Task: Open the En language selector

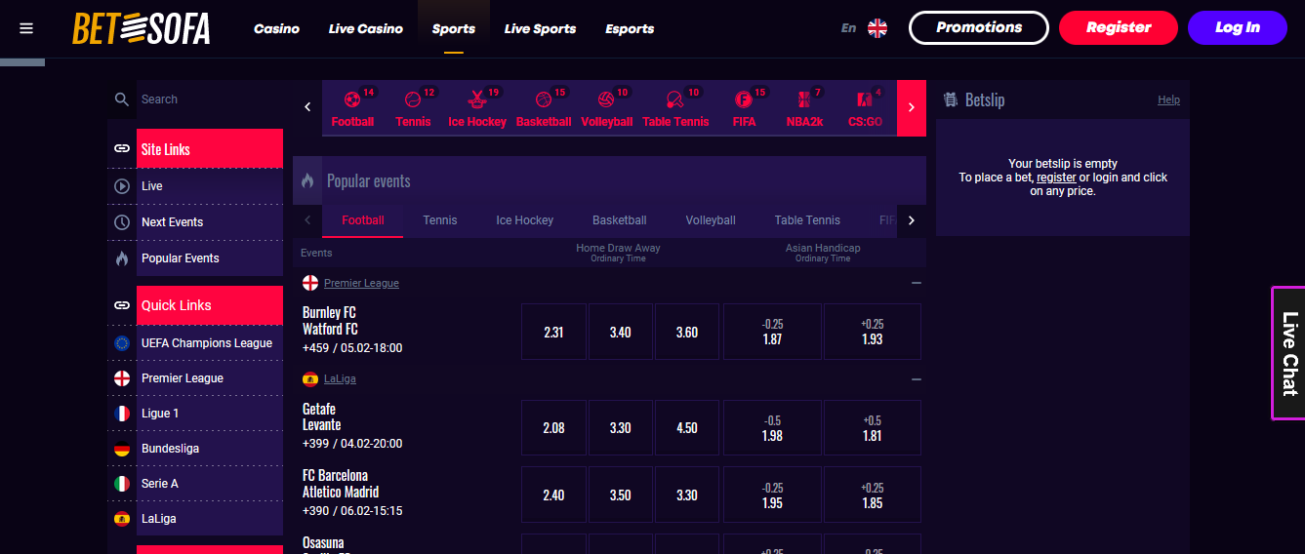Action: [848, 28]
